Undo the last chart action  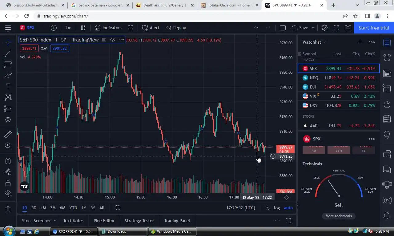click(x=256, y=28)
